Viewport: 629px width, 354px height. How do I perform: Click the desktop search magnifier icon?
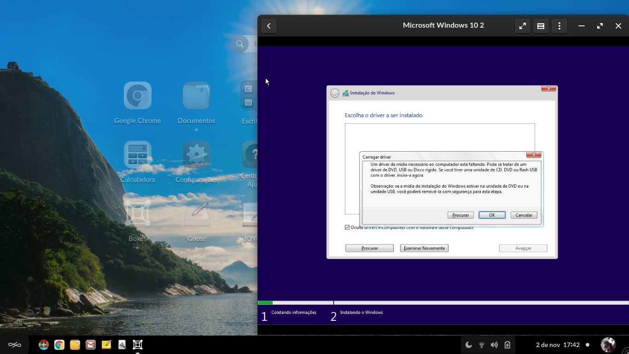tap(239, 44)
